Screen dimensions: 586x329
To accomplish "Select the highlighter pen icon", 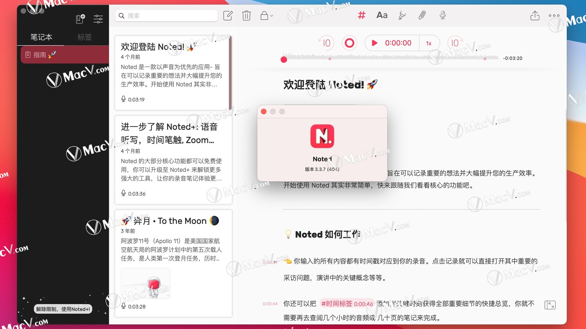I will (402, 15).
